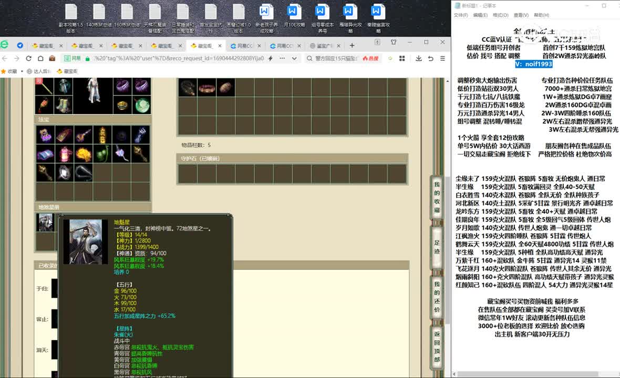
Task: Click the 返回顶部 side button
Action: pyautogui.click(x=437, y=346)
